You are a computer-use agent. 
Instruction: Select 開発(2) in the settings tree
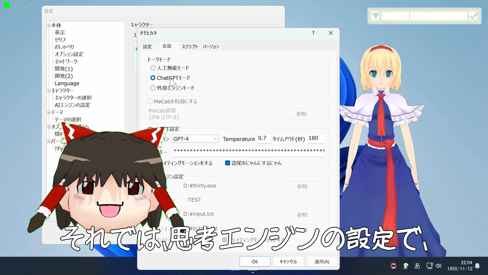[64, 76]
